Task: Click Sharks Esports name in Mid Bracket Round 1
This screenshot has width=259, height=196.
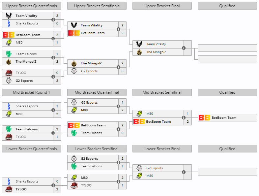Action: point(27,106)
